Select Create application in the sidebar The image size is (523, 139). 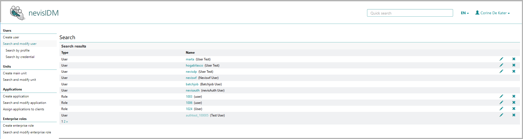pyautogui.click(x=16, y=96)
